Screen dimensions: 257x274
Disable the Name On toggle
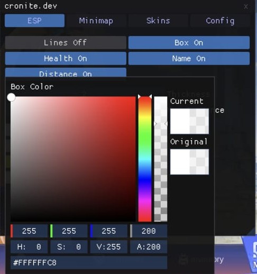(189, 58)
